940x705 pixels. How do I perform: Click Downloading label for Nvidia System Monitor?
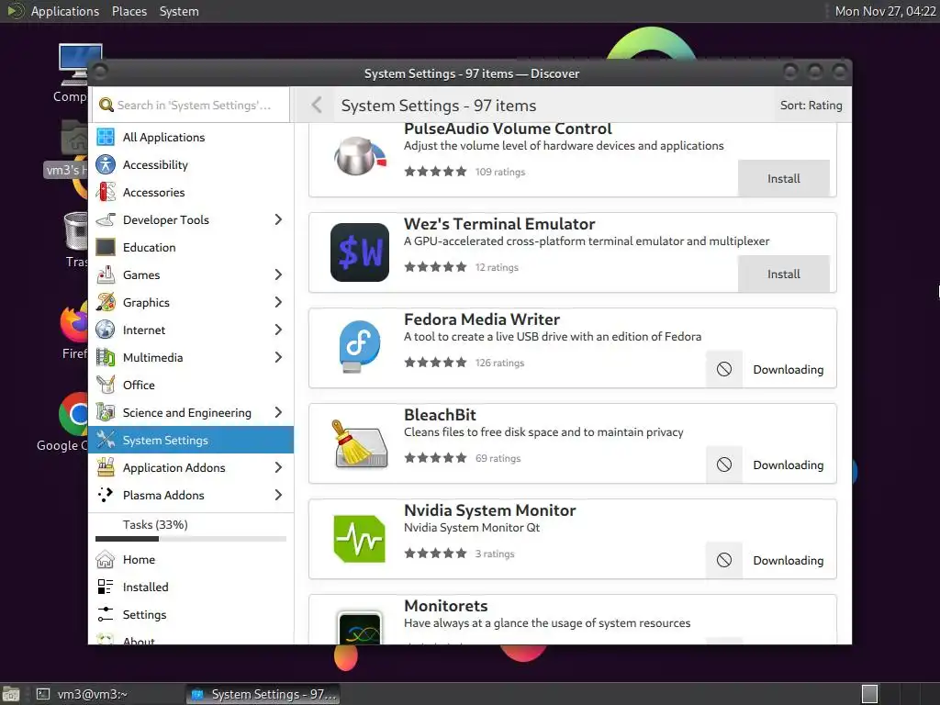pos(788,561)
